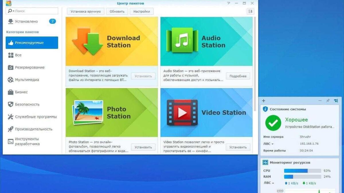Expand the ЛВС dropdown in system status widget

pyautogui.click(x=268, y=144)
